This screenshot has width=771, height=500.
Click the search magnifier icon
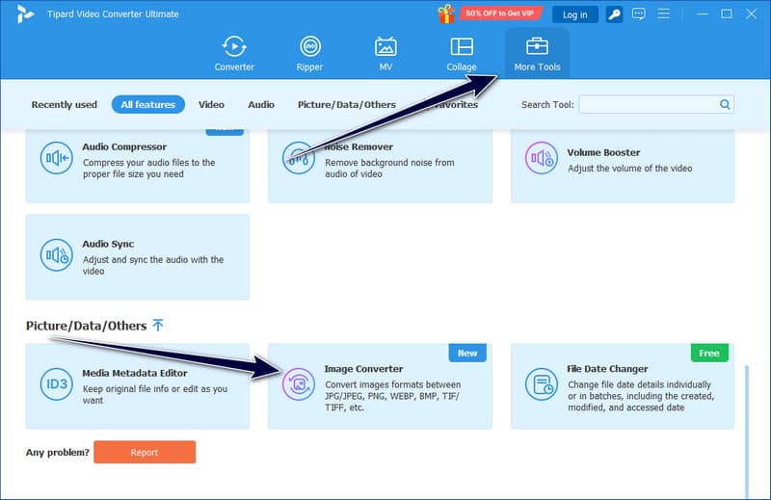[x=725, y=104]
